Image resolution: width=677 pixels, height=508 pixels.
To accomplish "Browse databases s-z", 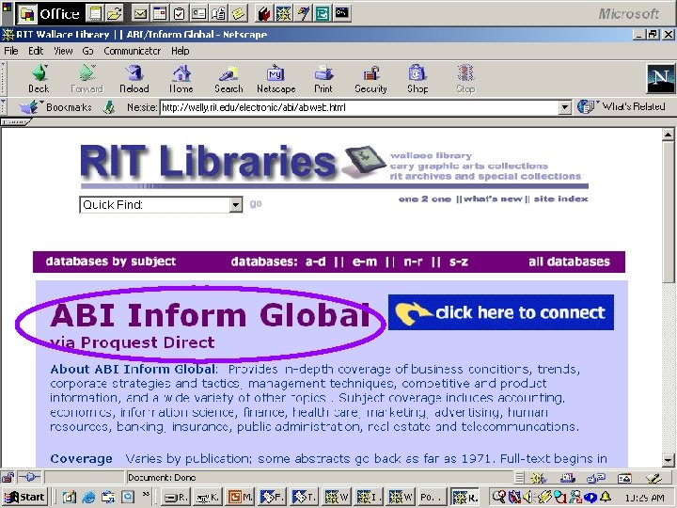I will click(x=459, y=262).
